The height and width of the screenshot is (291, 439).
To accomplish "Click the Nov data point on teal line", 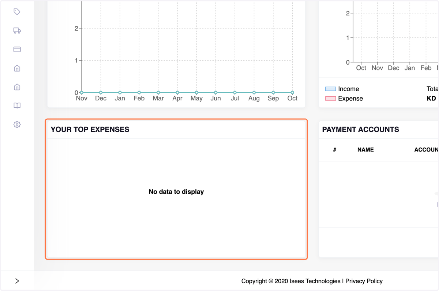I will [82, 93].
